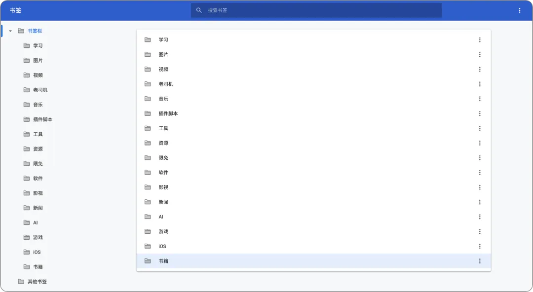Open the bookmarks manager top-right overflow menu
This screenshot has width=533, height=292.
(x=519, y=10)
